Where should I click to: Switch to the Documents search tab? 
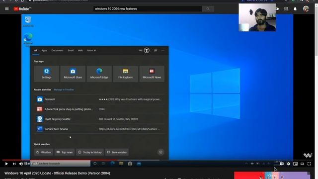[x=58, y=51]
